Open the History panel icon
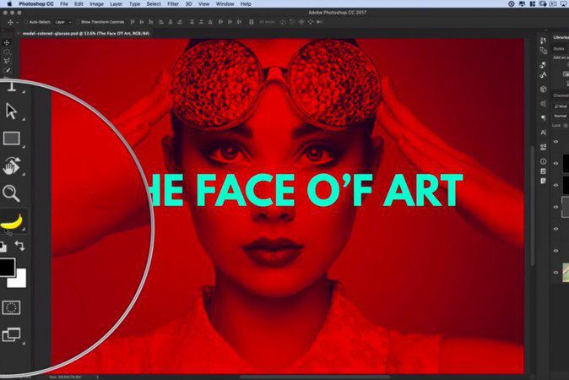The image size is (569, 380). (543, 41)
